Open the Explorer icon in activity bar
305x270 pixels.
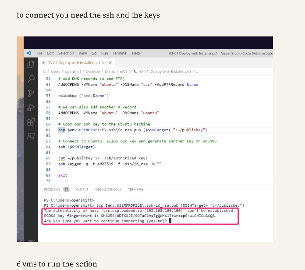coord(31,65)
